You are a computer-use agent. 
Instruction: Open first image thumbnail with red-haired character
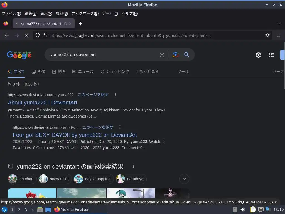(32, 193)
